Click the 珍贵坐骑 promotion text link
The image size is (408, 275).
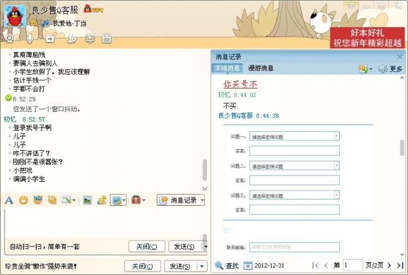[41, 266]
